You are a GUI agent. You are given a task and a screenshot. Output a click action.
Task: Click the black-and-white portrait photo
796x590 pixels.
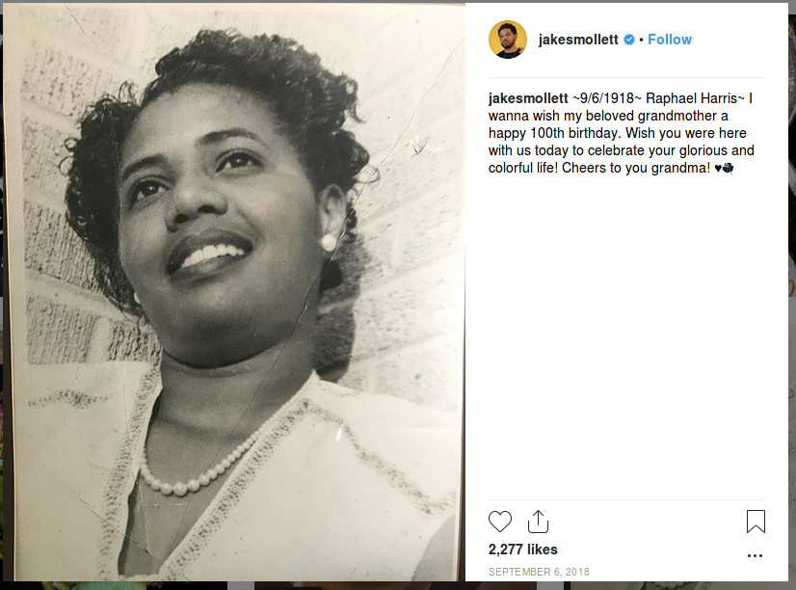[234, 292]
